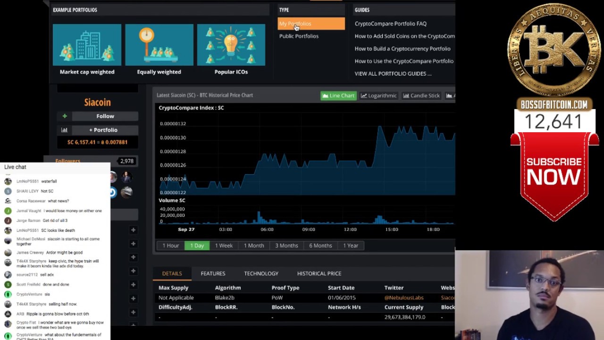Click the 29,673,384,179.0 current supply value
604x340 pixels.
tap(405, 317)
